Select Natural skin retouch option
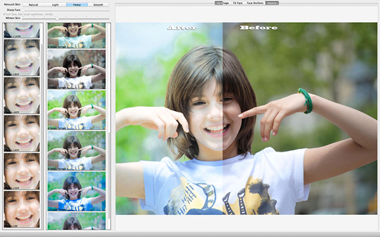 33,4
